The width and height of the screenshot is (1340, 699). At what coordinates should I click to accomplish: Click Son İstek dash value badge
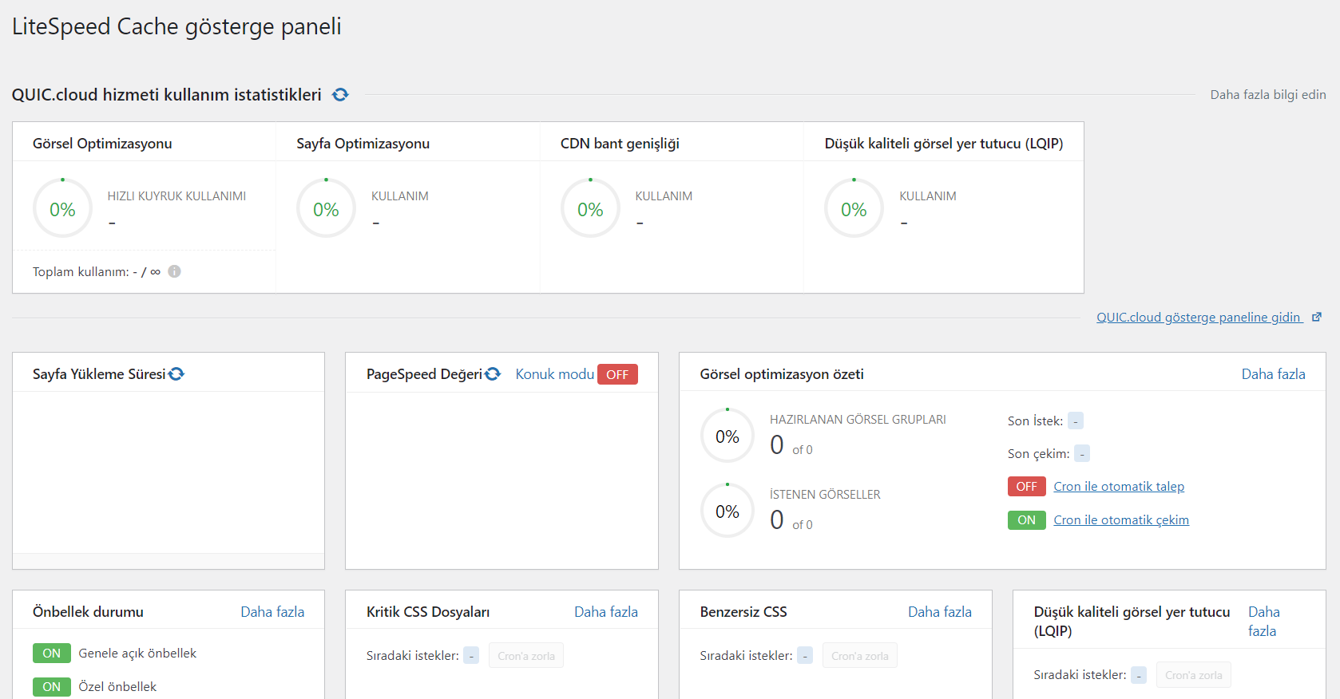click(x=1076, y=421)
